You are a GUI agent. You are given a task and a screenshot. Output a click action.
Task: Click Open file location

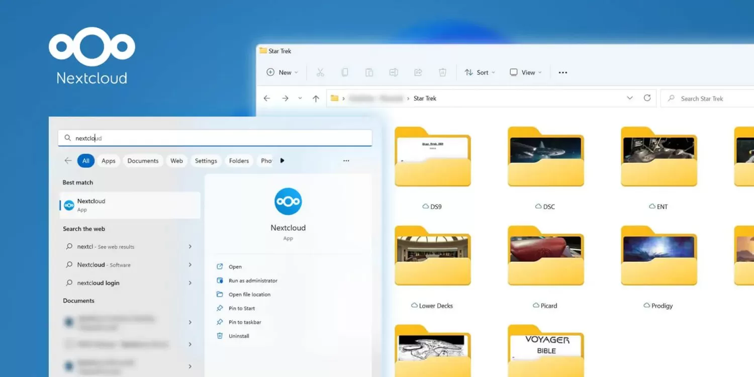pos(243,295)
